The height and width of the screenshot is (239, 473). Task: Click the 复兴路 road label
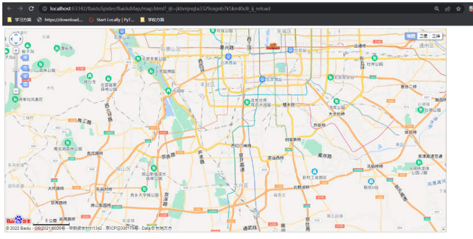(226, 48)
